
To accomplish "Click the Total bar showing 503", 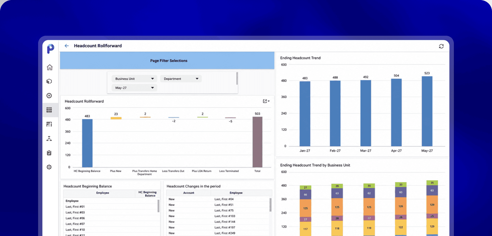I will 258,142.
